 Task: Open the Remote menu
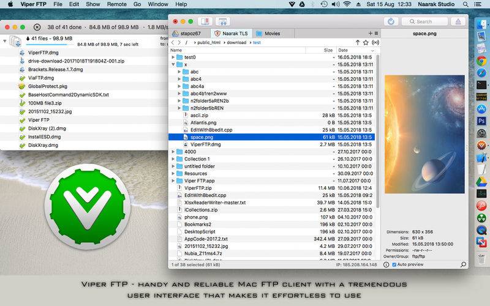(x=117, y=4)
